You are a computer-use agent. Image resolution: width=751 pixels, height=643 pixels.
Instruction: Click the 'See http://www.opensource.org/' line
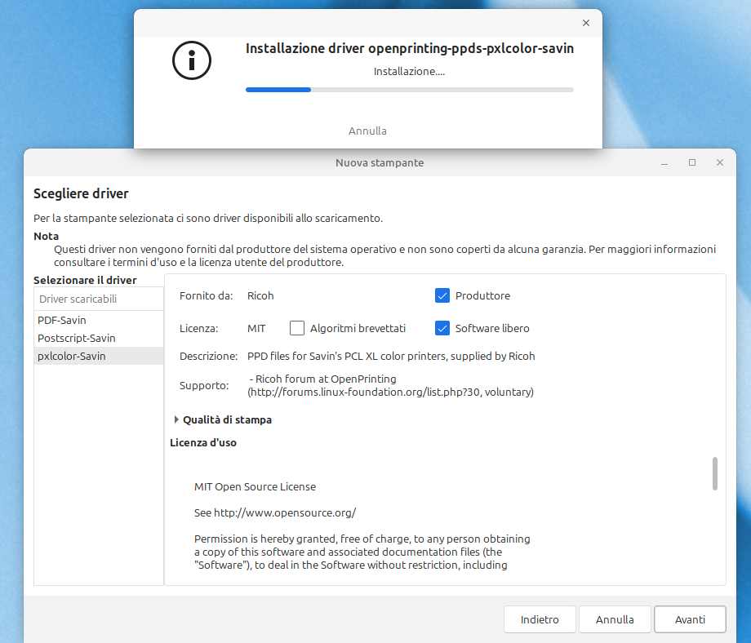275,512
